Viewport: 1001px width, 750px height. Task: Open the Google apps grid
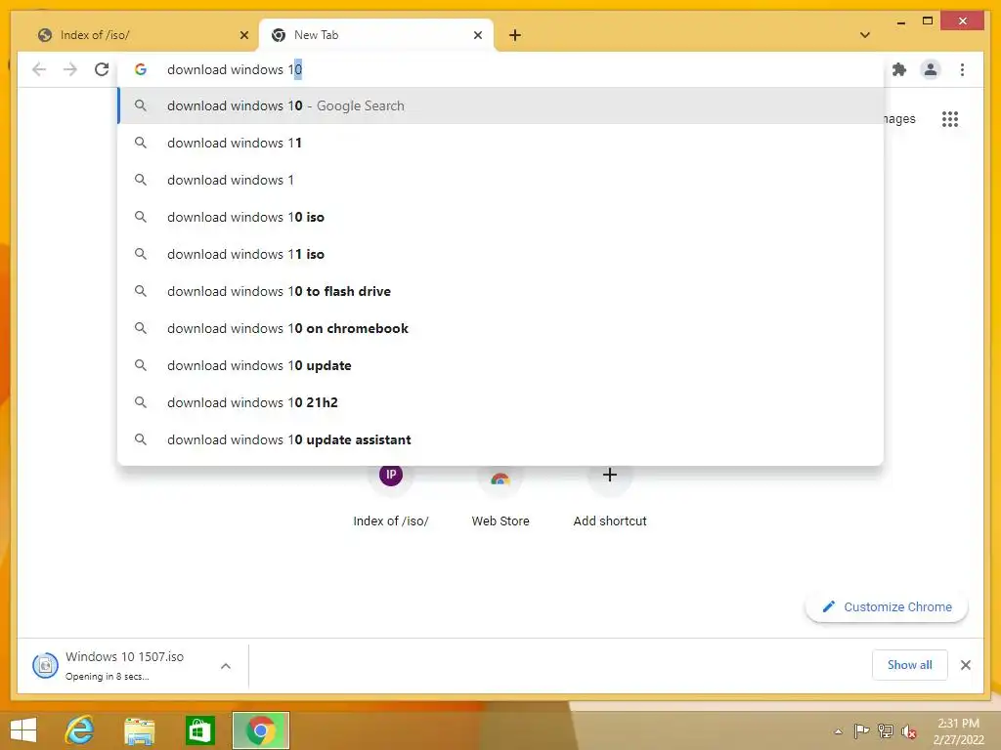(950, 118)
